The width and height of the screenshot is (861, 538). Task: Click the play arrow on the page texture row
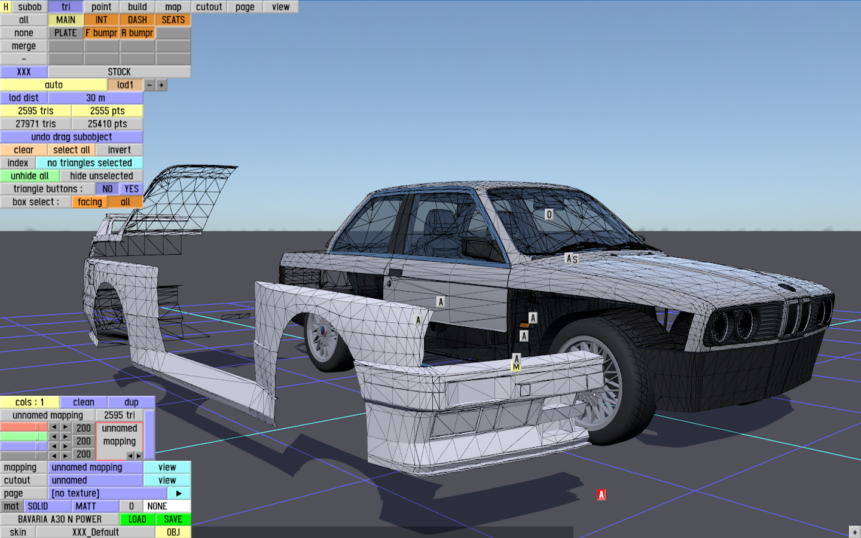(x=179, y=493)
